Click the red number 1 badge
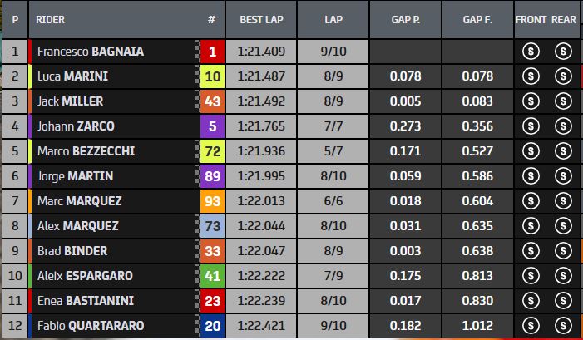583x340 pixels. (x=212, y=52)
